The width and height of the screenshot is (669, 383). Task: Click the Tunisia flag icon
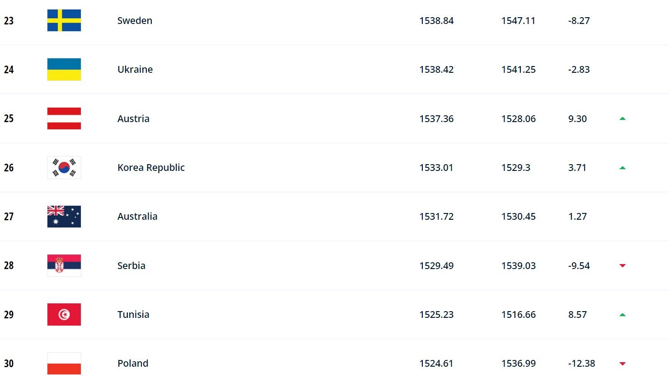[64, 314]
